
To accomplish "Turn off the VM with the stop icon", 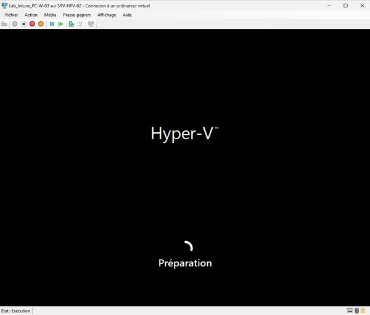I will [x=23, y=24].
